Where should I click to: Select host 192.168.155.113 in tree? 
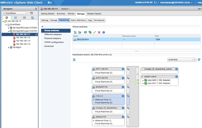tap(23, 41)
